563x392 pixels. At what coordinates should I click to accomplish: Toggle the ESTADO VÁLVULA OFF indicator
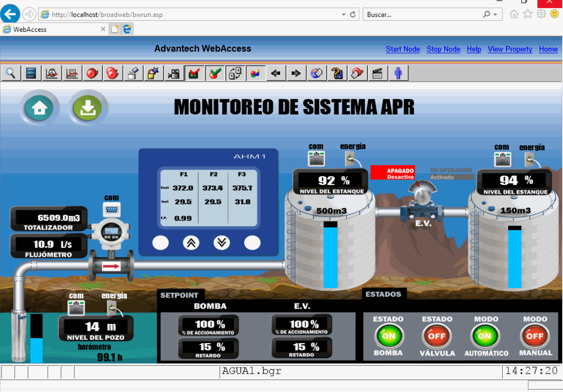coord(437,336)
